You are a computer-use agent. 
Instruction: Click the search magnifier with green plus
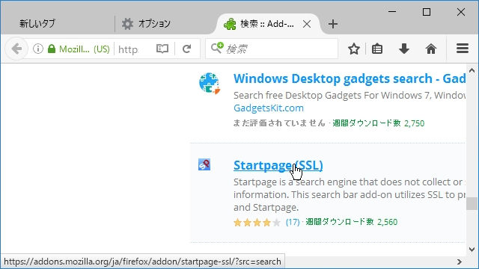point(217,48)
